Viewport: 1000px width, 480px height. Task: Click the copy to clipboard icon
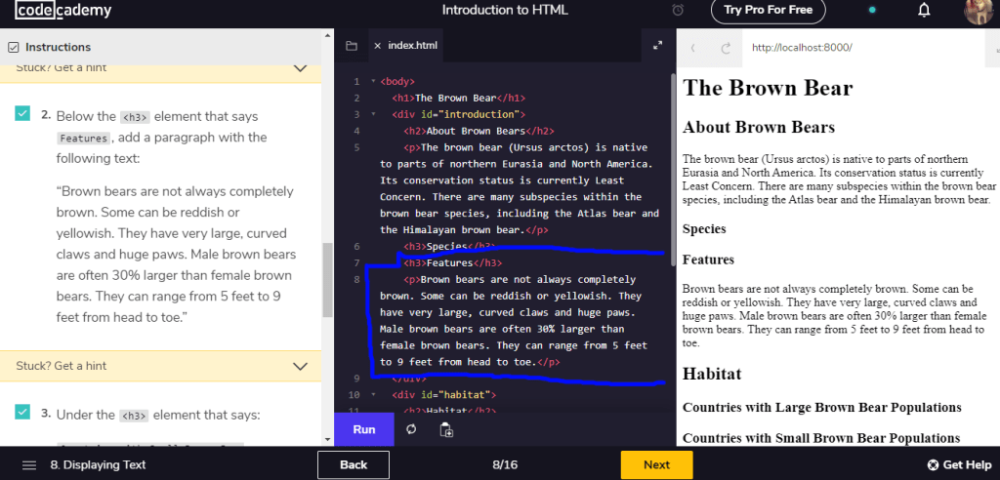[446, 429]
